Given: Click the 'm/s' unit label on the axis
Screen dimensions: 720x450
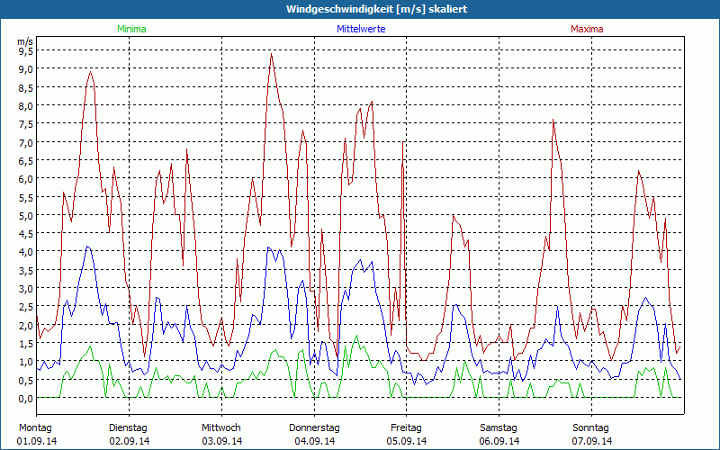Looking at the screenshot, I should coord(25,41).
